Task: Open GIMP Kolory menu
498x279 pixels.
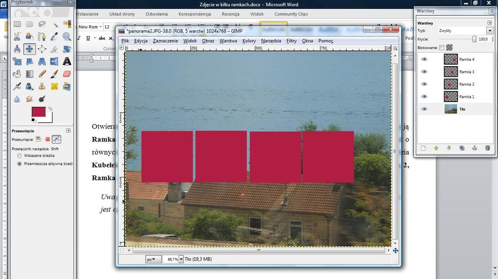Action: click(x=249, y=41)
